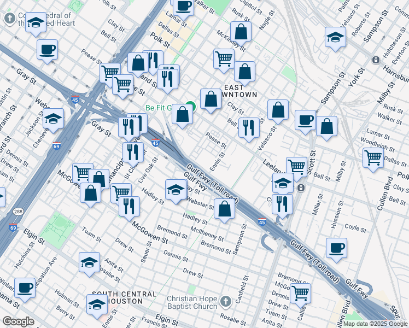Select the restaurant marker near Bell St and Velasco St
409x328 pixels.
(x=249, y=127)
